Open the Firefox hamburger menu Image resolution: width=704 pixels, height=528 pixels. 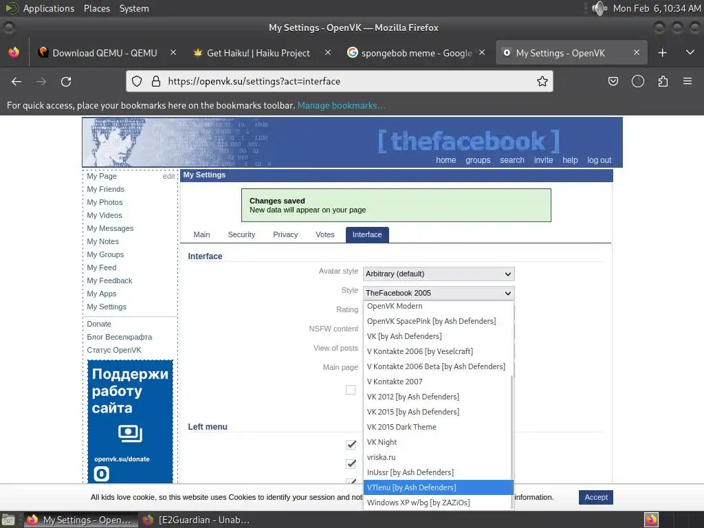click(x=687, y=81)
